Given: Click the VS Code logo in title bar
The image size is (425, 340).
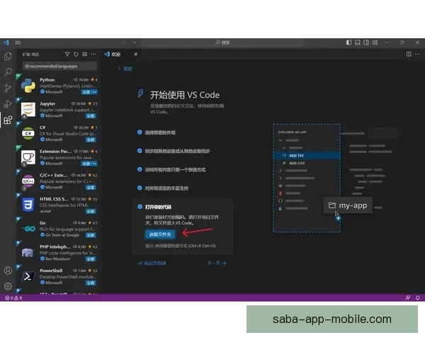Looking at the screenshot, I should pyautogui.click(x=6, y=42).
